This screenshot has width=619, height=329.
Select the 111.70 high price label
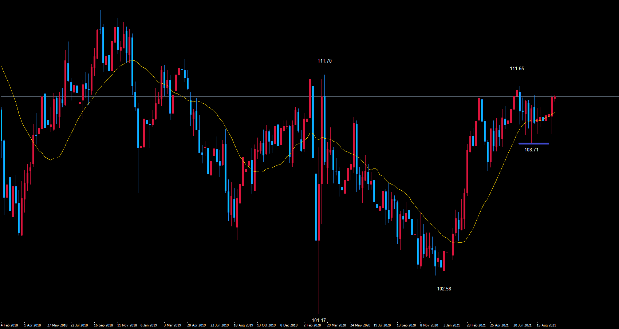[324, 61]
